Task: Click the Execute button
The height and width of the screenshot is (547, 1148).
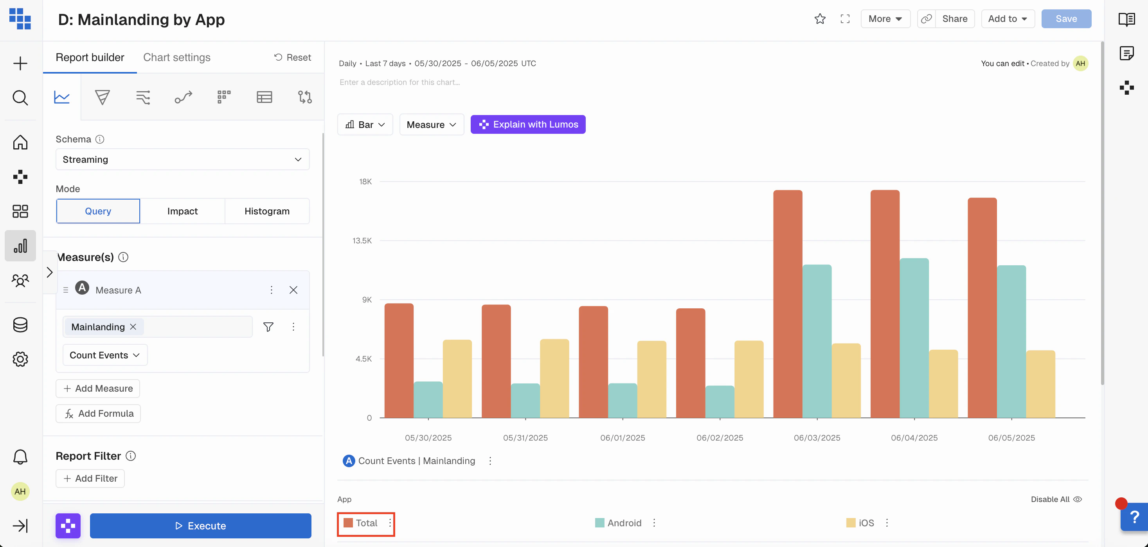Action: click(x=201, y=525)
